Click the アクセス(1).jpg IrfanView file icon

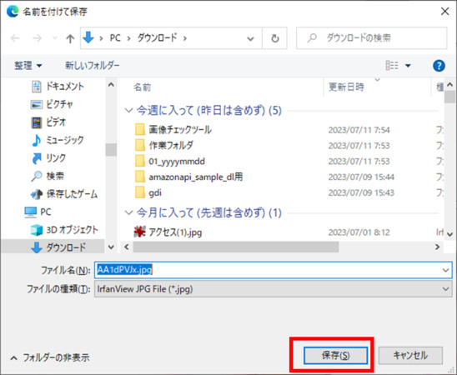coord(139,232)
